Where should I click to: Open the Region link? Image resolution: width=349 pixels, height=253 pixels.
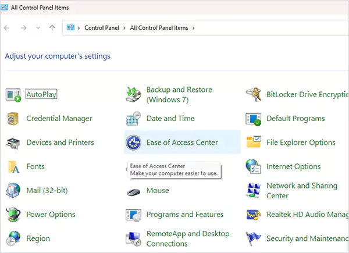point(38,238)
